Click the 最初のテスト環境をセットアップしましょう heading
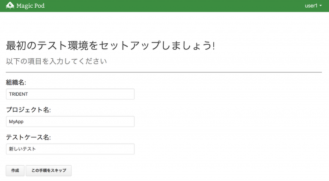The height and width of the screenshot is (181, 329). (110, 45)
